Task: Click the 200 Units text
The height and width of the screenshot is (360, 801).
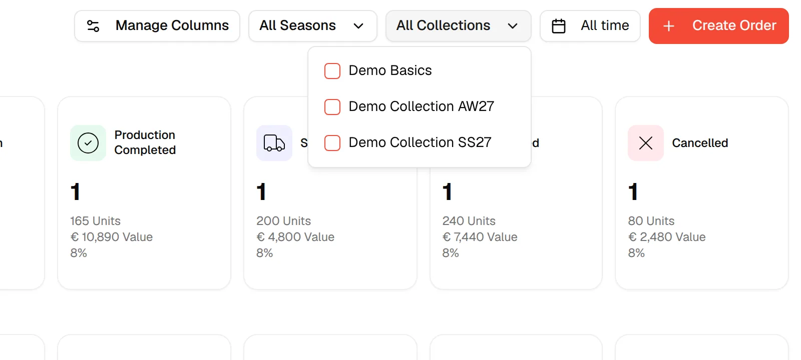Action: pyautogui.click(x=283, y=221)
